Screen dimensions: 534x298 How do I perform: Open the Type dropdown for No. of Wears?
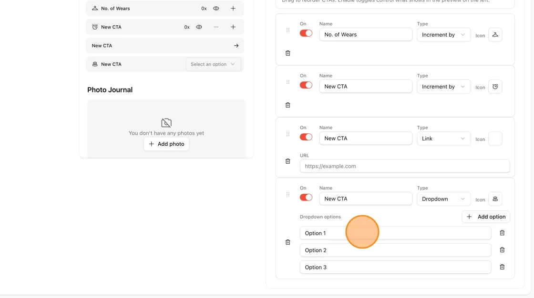click(x=443, y=35)
